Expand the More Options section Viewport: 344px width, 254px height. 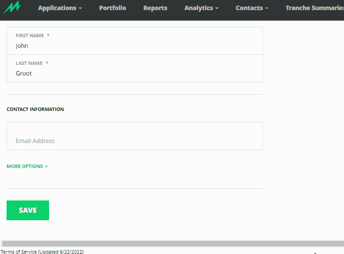click(x=27, y=166)
